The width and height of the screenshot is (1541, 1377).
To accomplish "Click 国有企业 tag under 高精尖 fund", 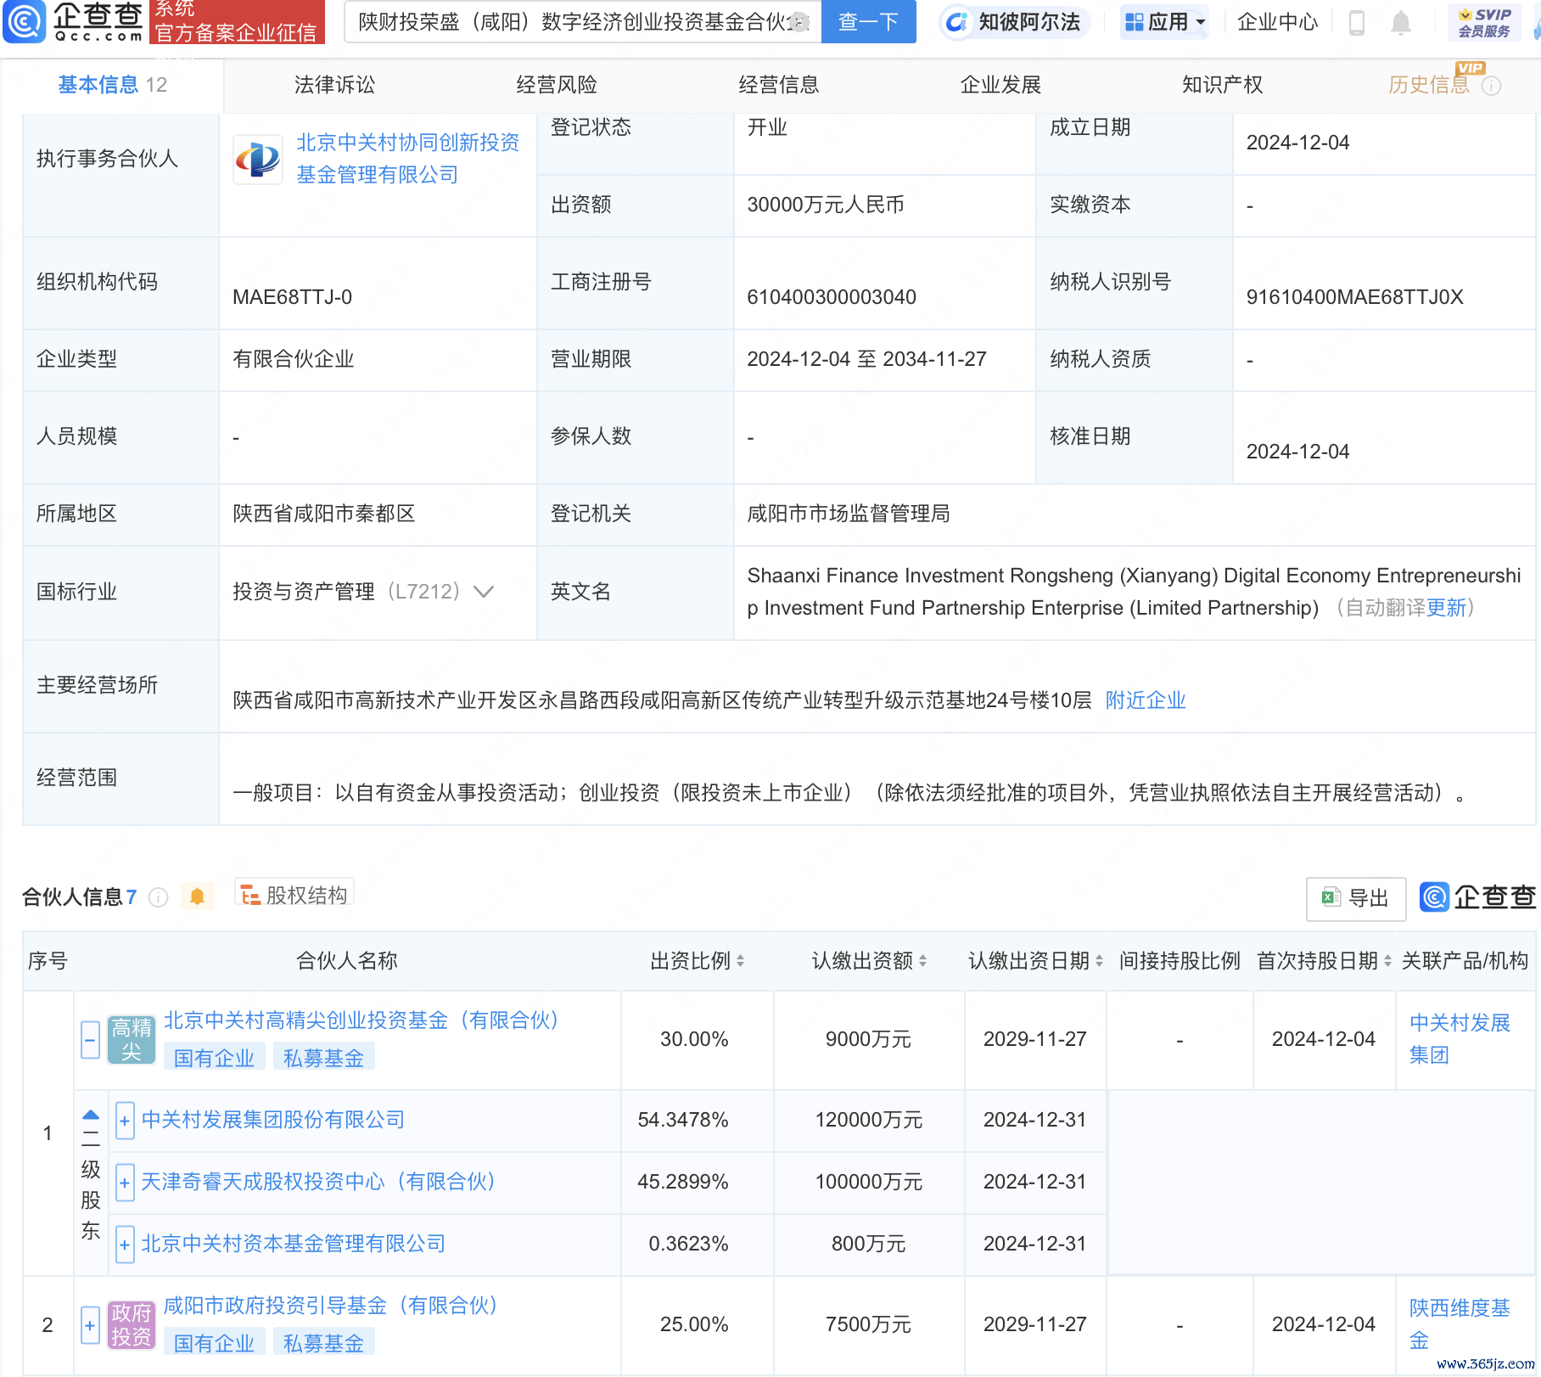I will click(214, 1058).
